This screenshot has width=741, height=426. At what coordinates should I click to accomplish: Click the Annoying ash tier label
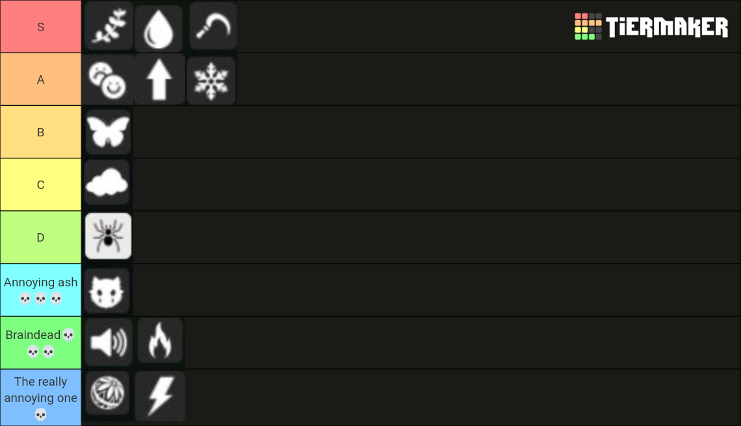pyautogui.click(x=40, y=290)
